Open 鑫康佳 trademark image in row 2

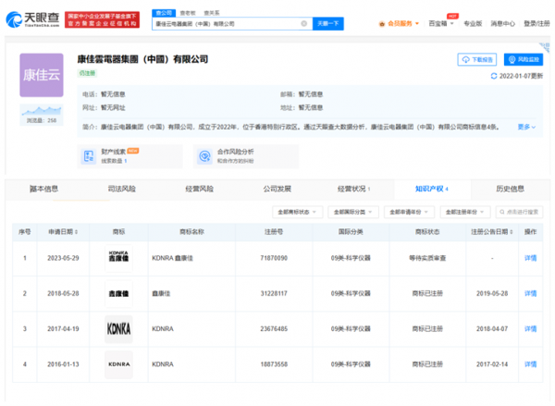[x=118, y=293]
